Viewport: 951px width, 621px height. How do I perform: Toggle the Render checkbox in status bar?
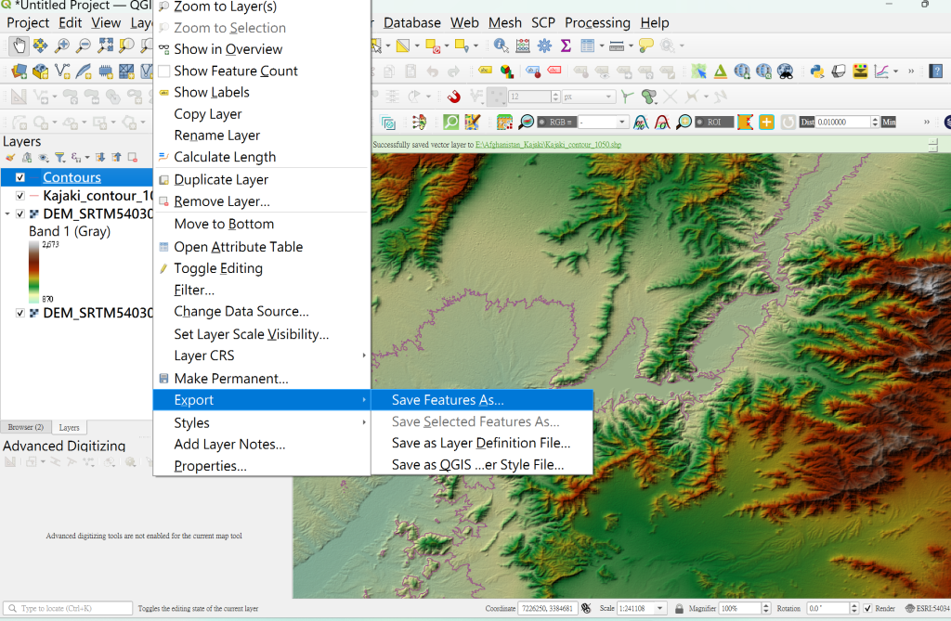[868, 608]
